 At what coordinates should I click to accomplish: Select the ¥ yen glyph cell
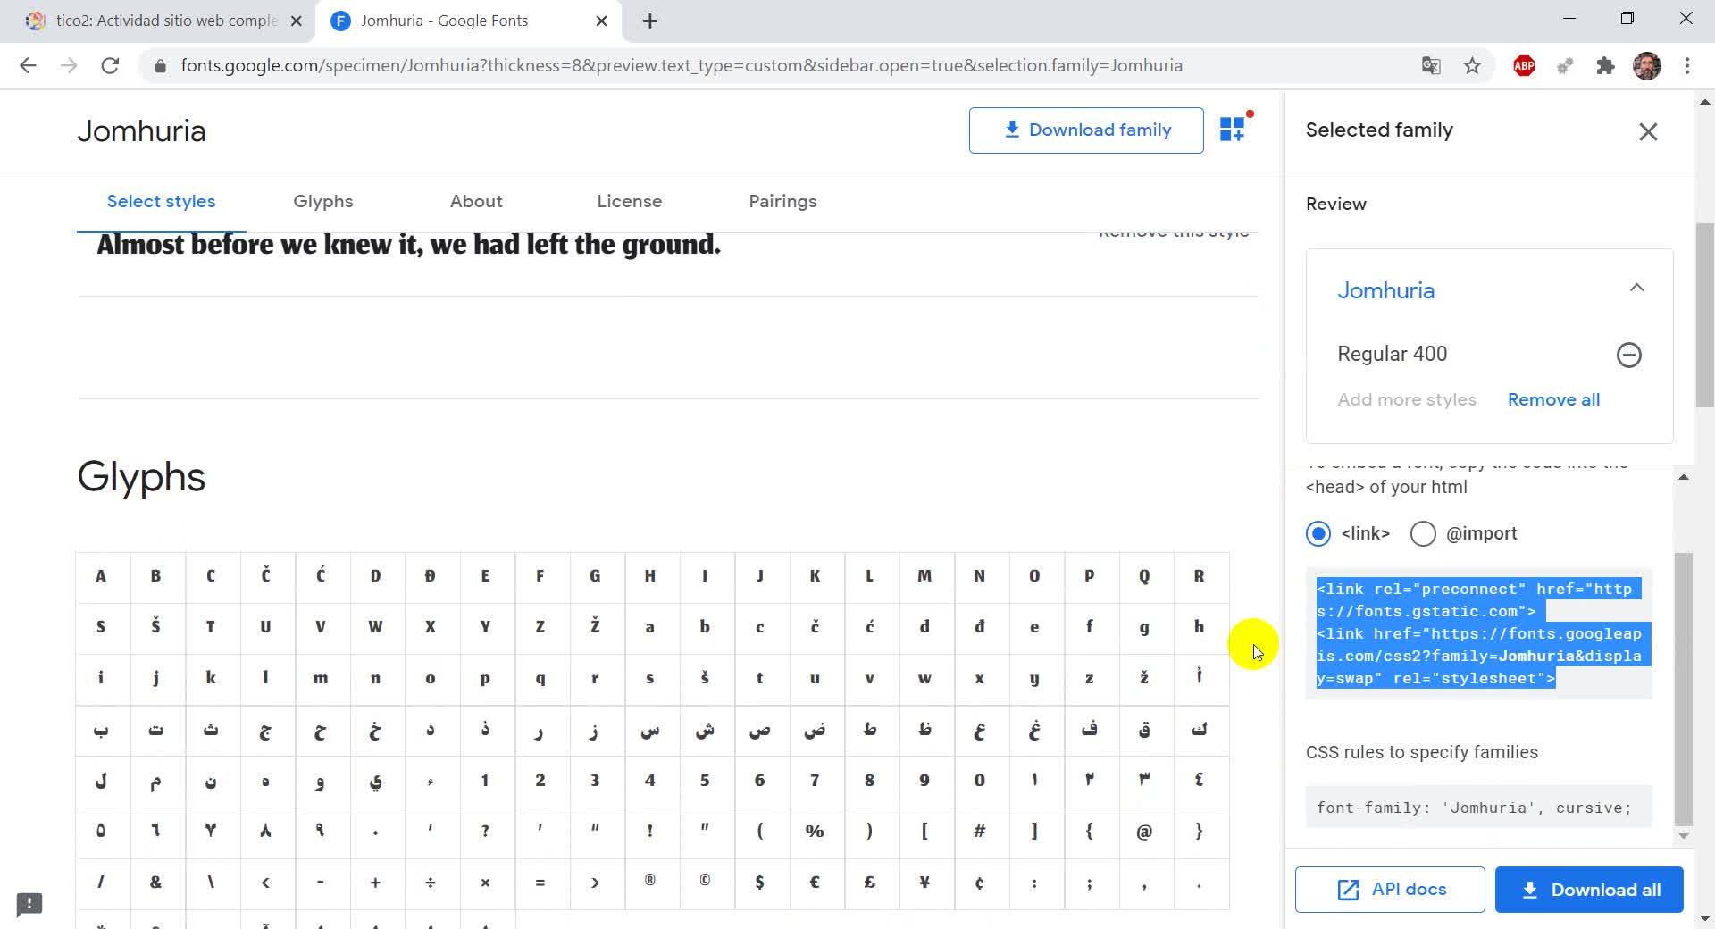924,883
